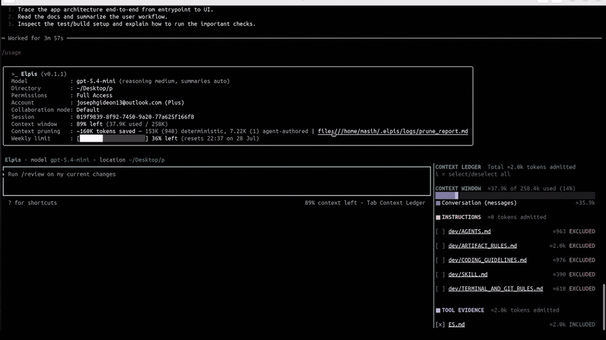The image size is (606, 340).
Task: Click the Weekly limit progress bar
Action: (112, 139)
